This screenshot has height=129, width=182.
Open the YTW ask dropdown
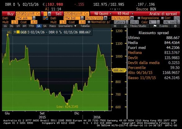pyautogui.click(x=34, y=18)
